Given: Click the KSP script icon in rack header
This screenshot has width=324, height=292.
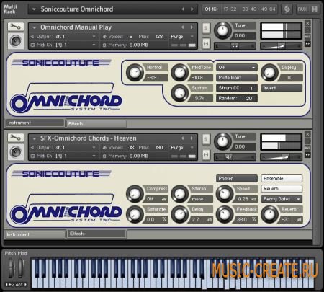Looking at the screenshot, I should [x=287, y=9].
